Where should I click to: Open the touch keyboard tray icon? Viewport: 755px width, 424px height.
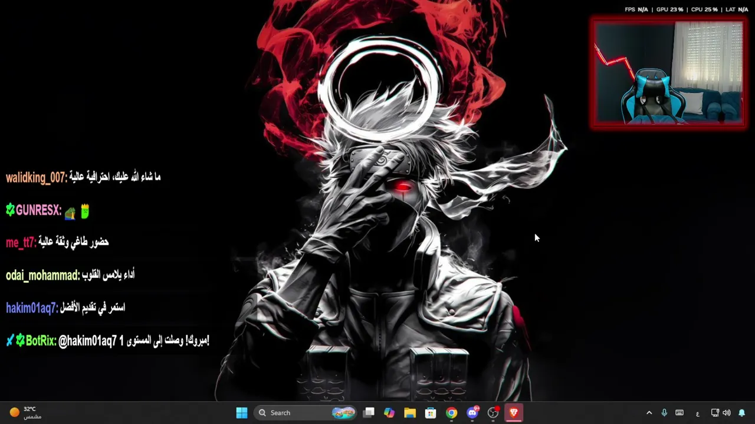[x=679, y=413]
